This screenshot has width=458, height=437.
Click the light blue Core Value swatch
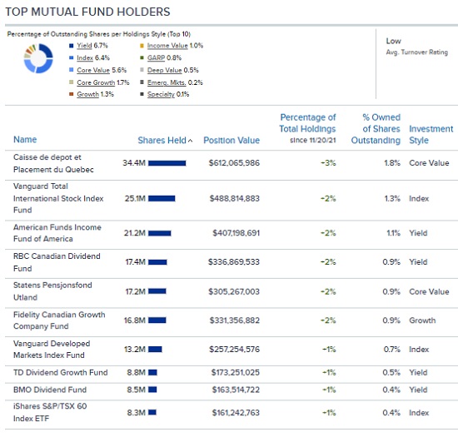[71, 70]
